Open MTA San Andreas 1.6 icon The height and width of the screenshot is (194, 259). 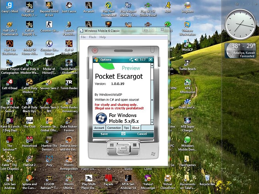click(128, 182)
